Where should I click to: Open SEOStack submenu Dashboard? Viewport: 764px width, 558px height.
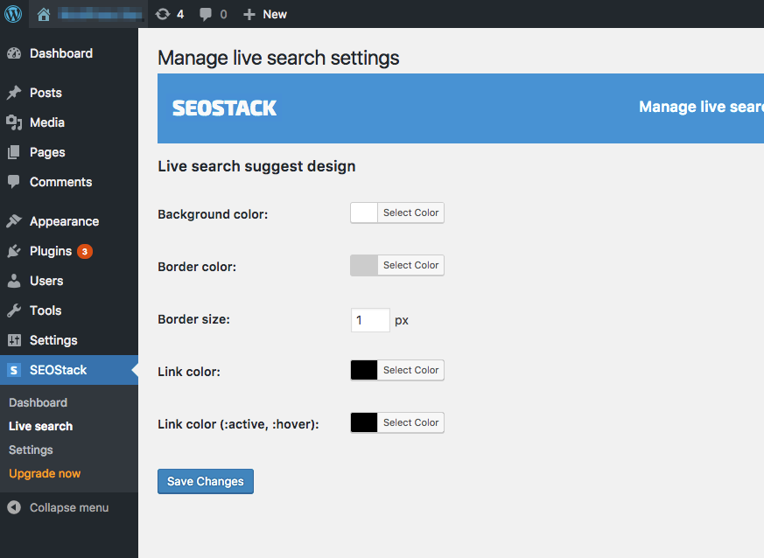38,402
